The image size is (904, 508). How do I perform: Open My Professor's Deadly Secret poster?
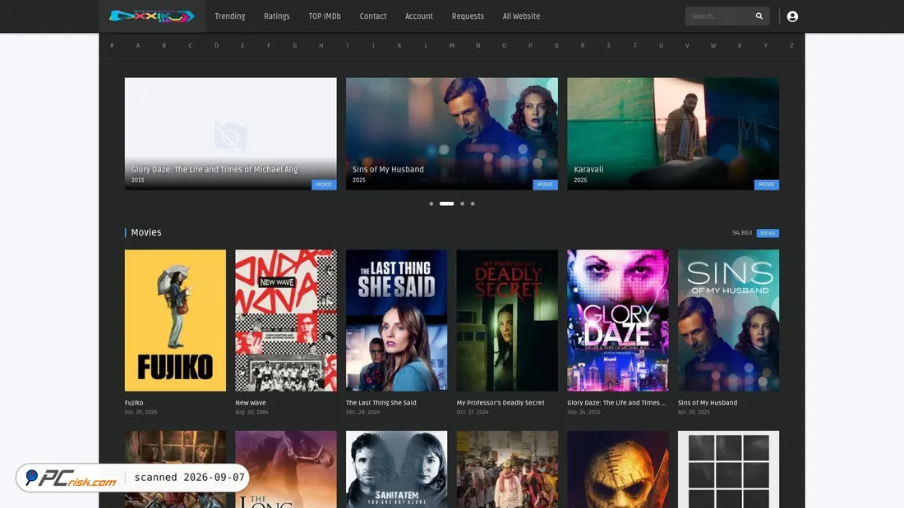coord(507,320)
